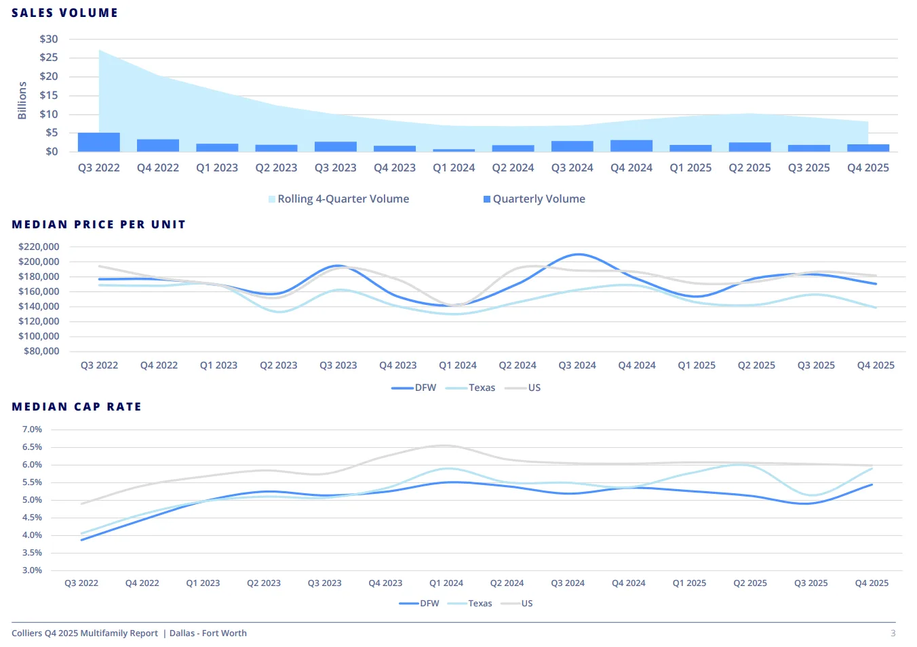The height and width of the screenshot is (647, 917).
Task: Select Texas legend line in price per unit chart
Action: [456, 388]
